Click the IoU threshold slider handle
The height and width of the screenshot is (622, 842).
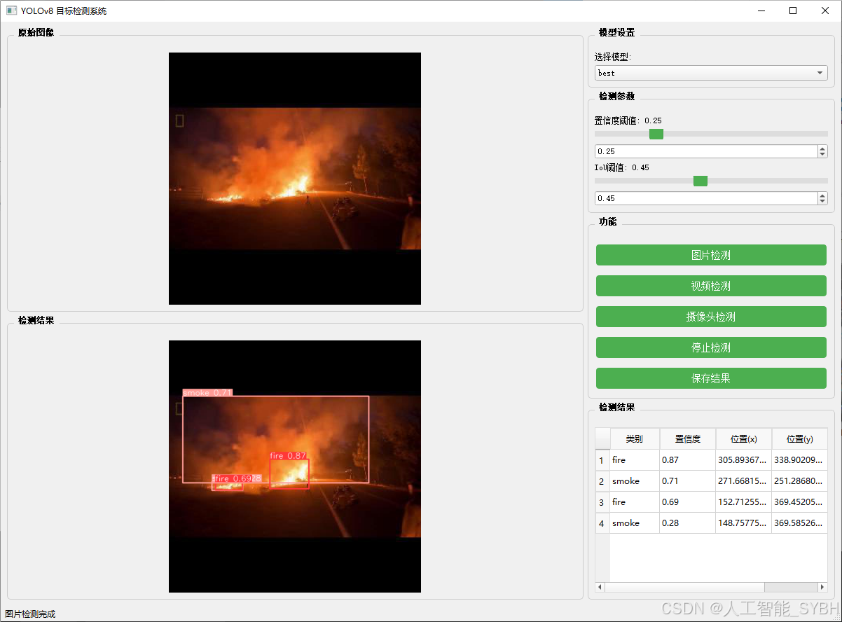coord(700,181)
